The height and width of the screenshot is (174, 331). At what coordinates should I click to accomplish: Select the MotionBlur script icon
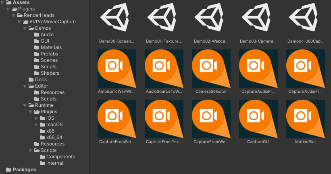[x=305, y=119]
